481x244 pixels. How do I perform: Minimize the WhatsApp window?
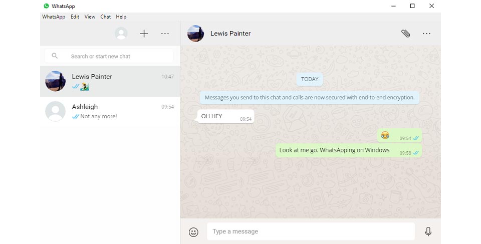point(394,6)
